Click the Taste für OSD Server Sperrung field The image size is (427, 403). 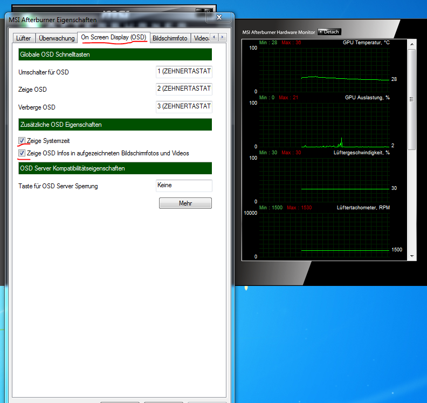click(x=184, y=186)
